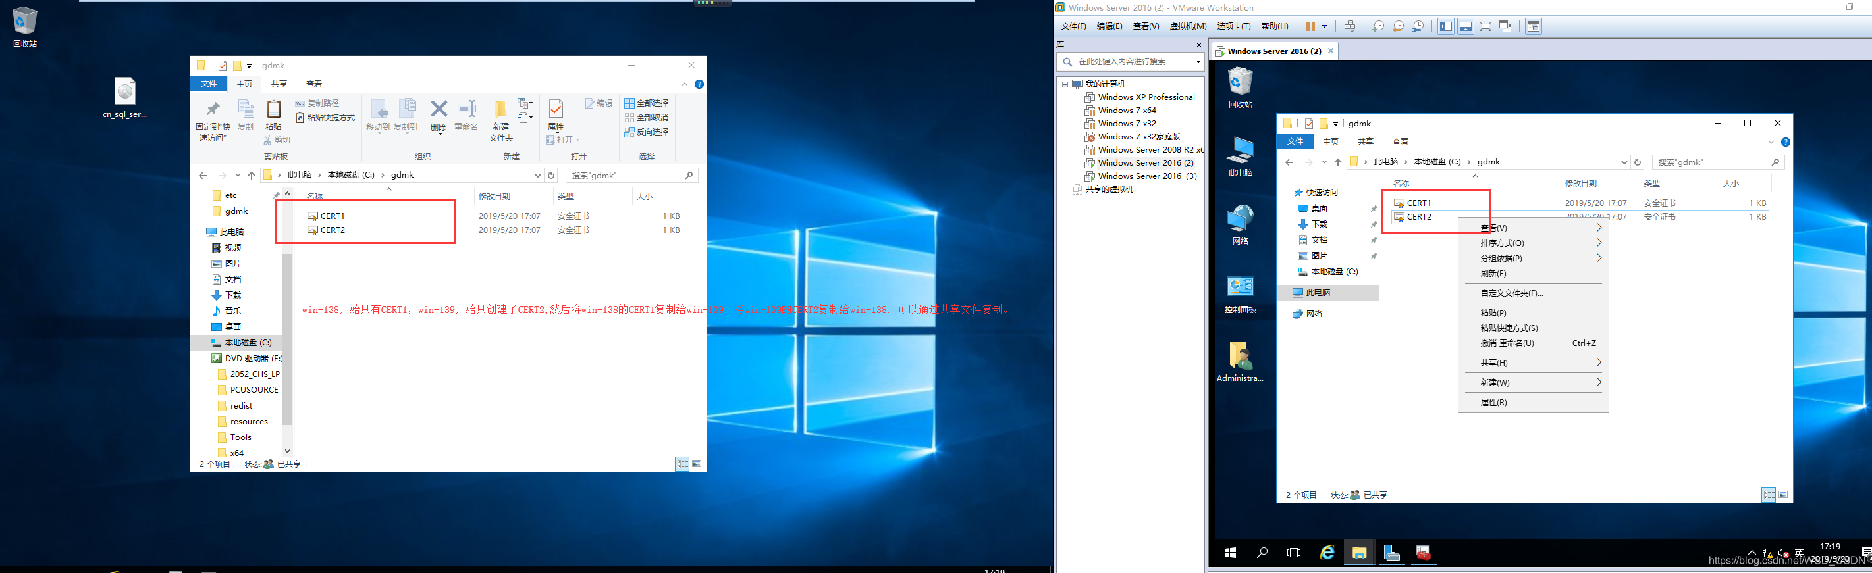Switch to large icons view in VM Explorer
This screenshot has width=1872, height=573.
click(1783, 495)
